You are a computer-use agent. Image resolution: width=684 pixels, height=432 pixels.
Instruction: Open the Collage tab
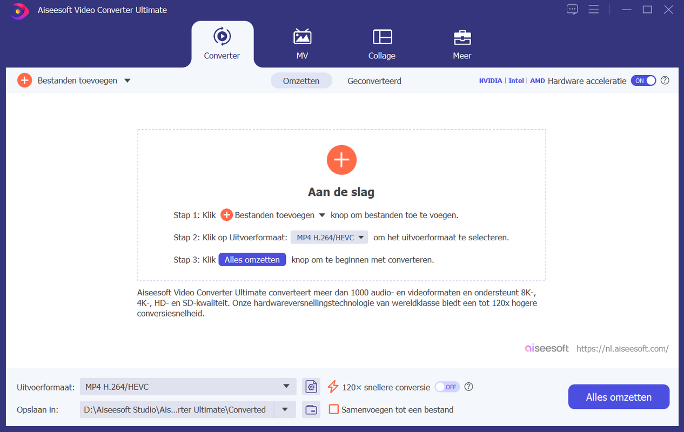coord(382,44)
